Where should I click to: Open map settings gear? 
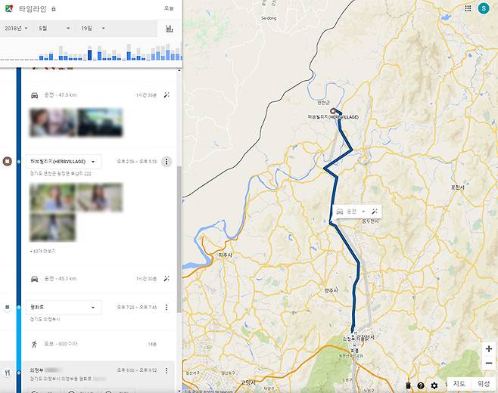point(434,385)
